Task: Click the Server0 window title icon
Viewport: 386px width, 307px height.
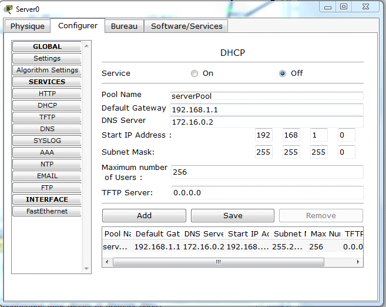Action: [x=8, y=9]
